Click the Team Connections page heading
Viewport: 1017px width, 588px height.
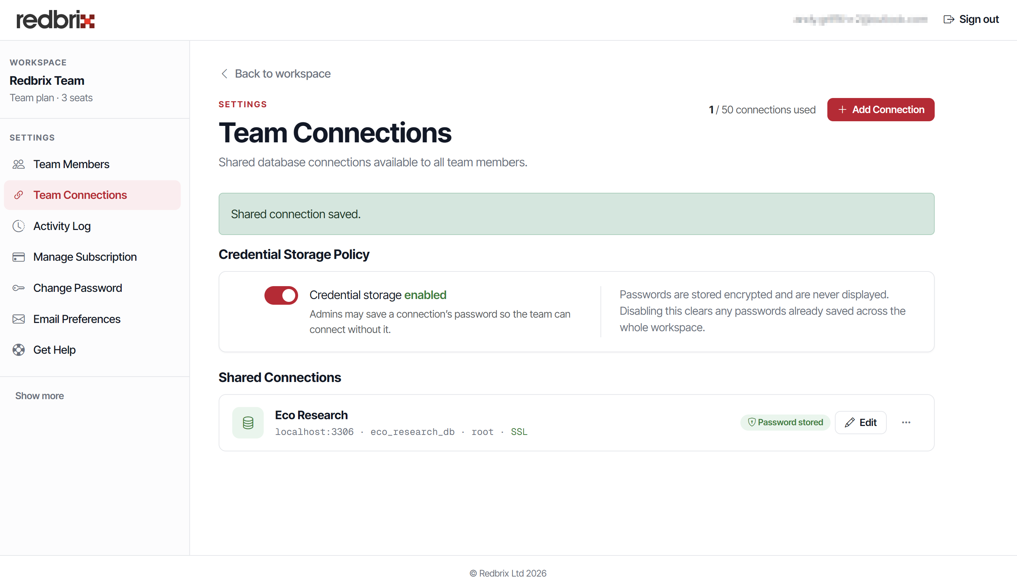tap(335, 133)
